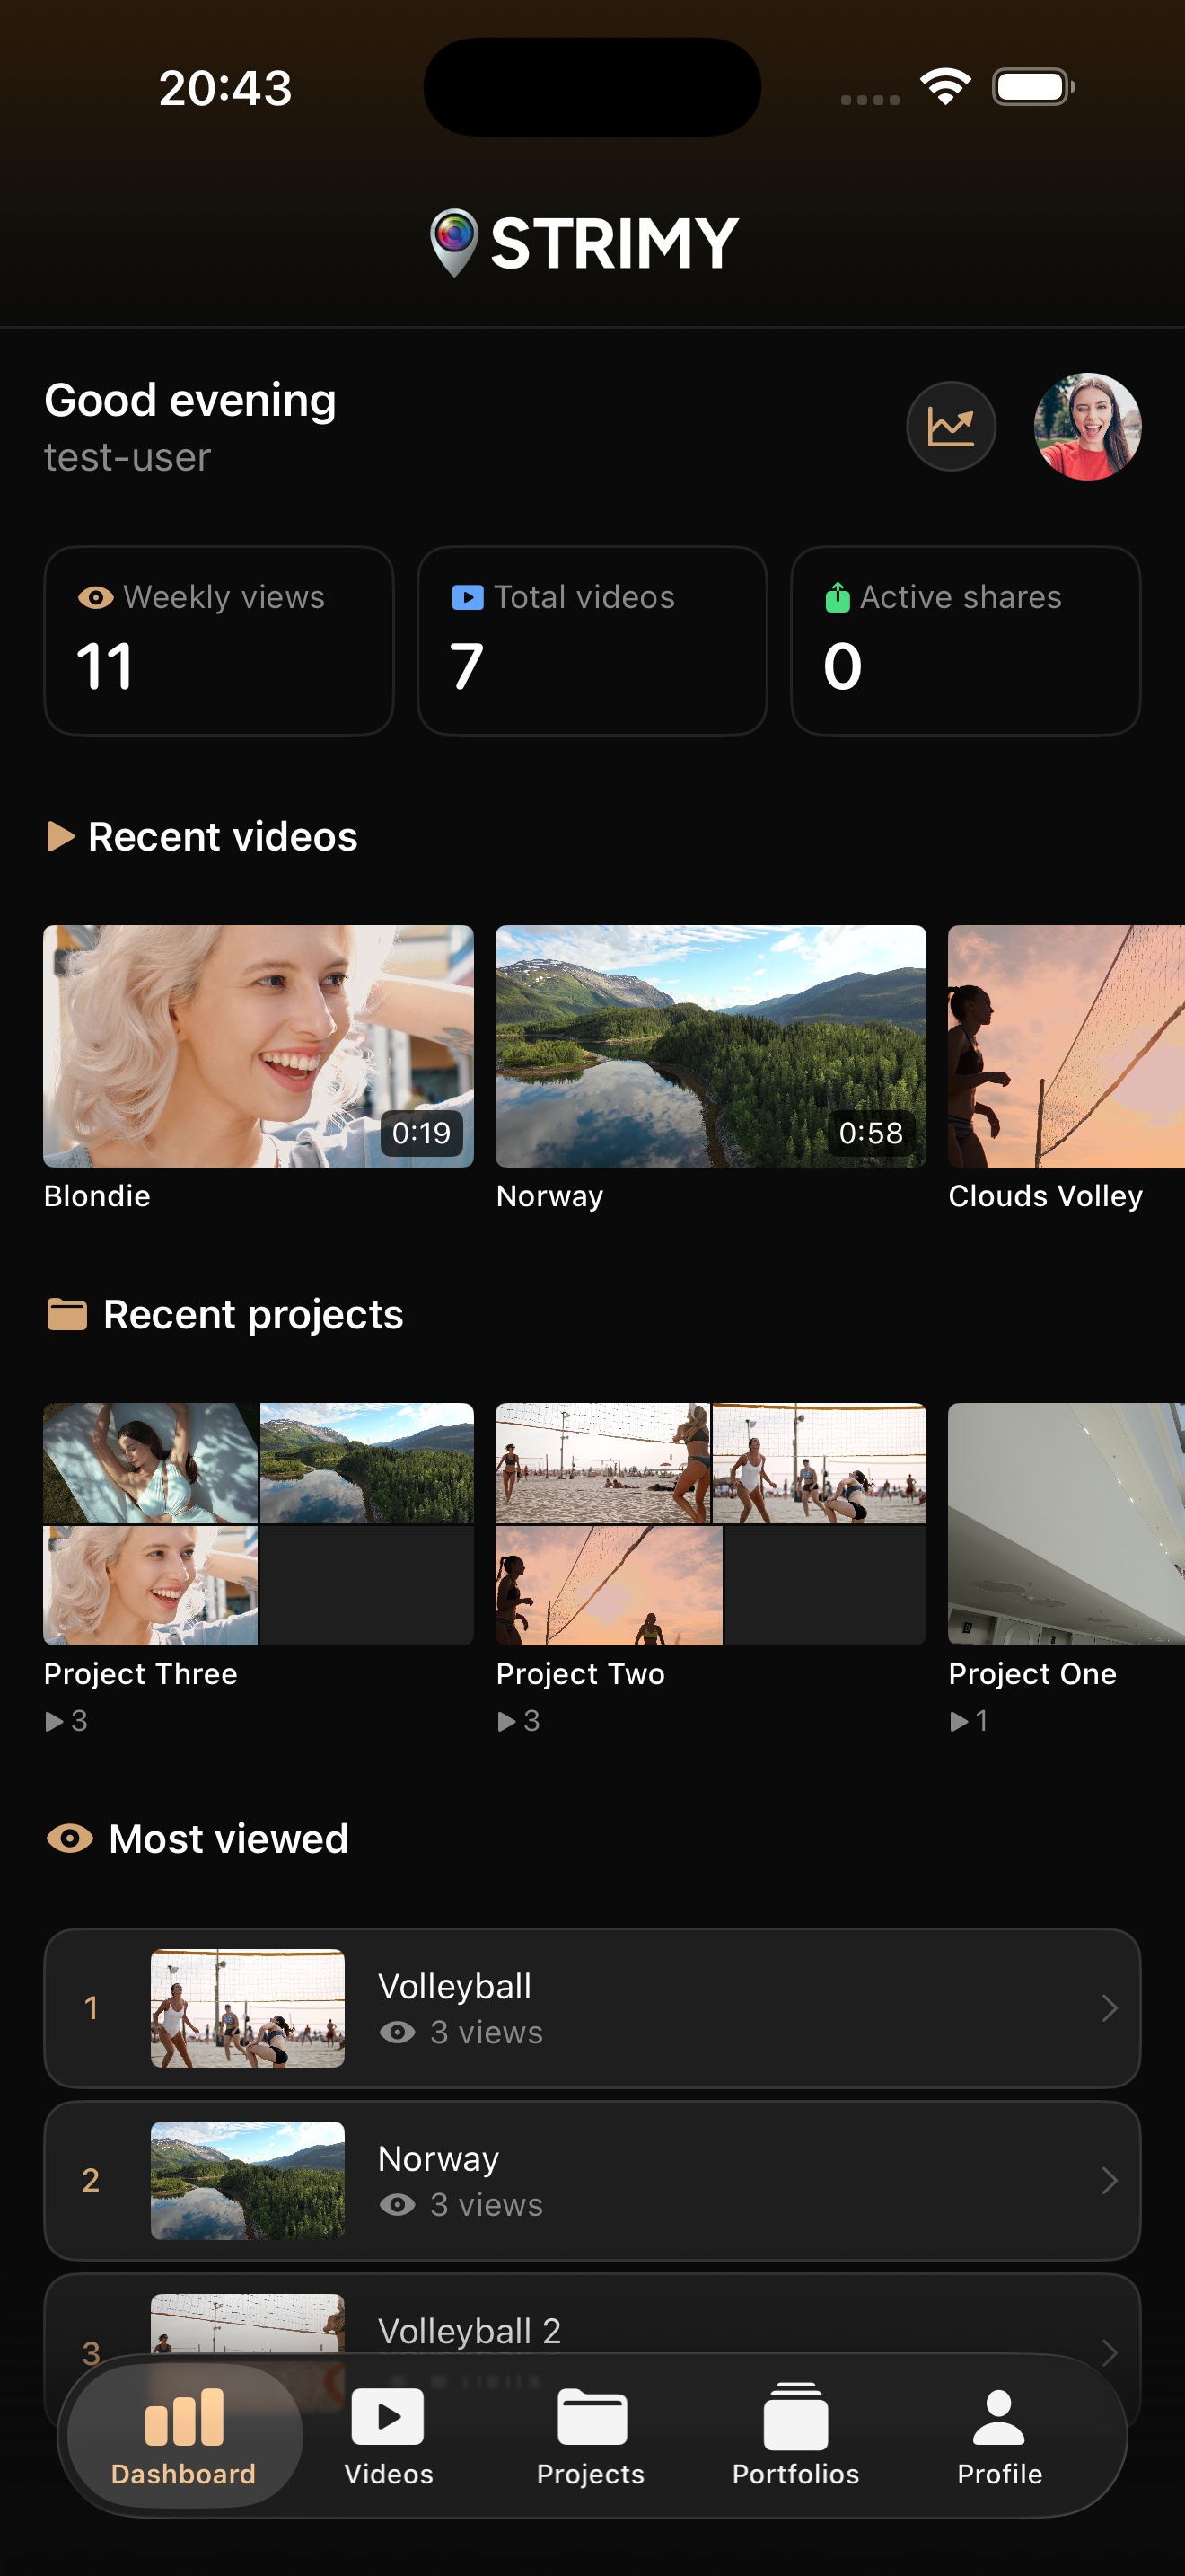Tap the Project Three title
The height and width of the screenshot is (2576, 1185).
(141, 1674)
